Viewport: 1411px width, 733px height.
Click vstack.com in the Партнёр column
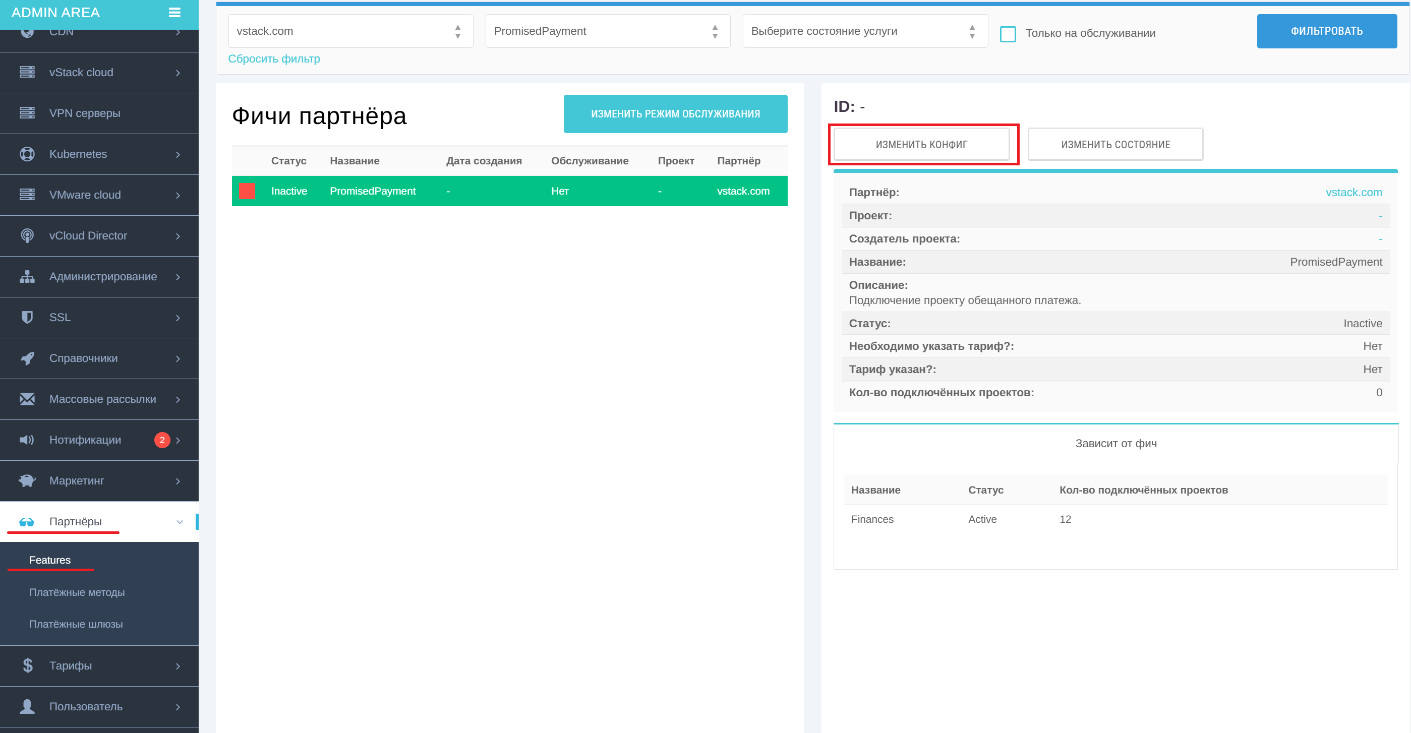[x=743, y=191]
